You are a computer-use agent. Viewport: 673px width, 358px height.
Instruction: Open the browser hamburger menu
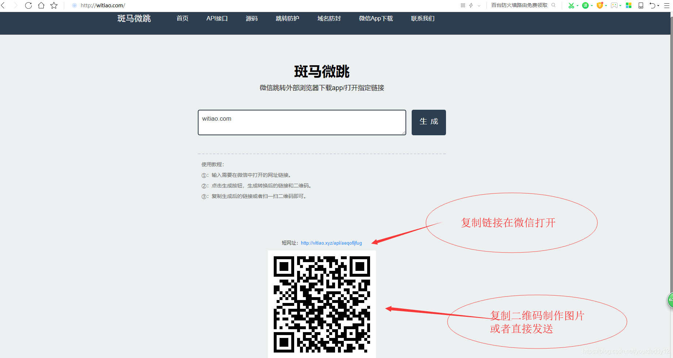667,5
